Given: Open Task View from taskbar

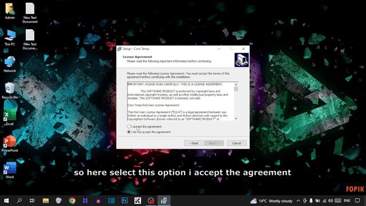Looking at the screenshot, I should coord(32,201).
